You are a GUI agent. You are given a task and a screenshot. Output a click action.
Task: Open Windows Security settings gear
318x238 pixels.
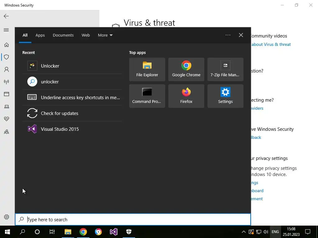click(x=7, y=217)
